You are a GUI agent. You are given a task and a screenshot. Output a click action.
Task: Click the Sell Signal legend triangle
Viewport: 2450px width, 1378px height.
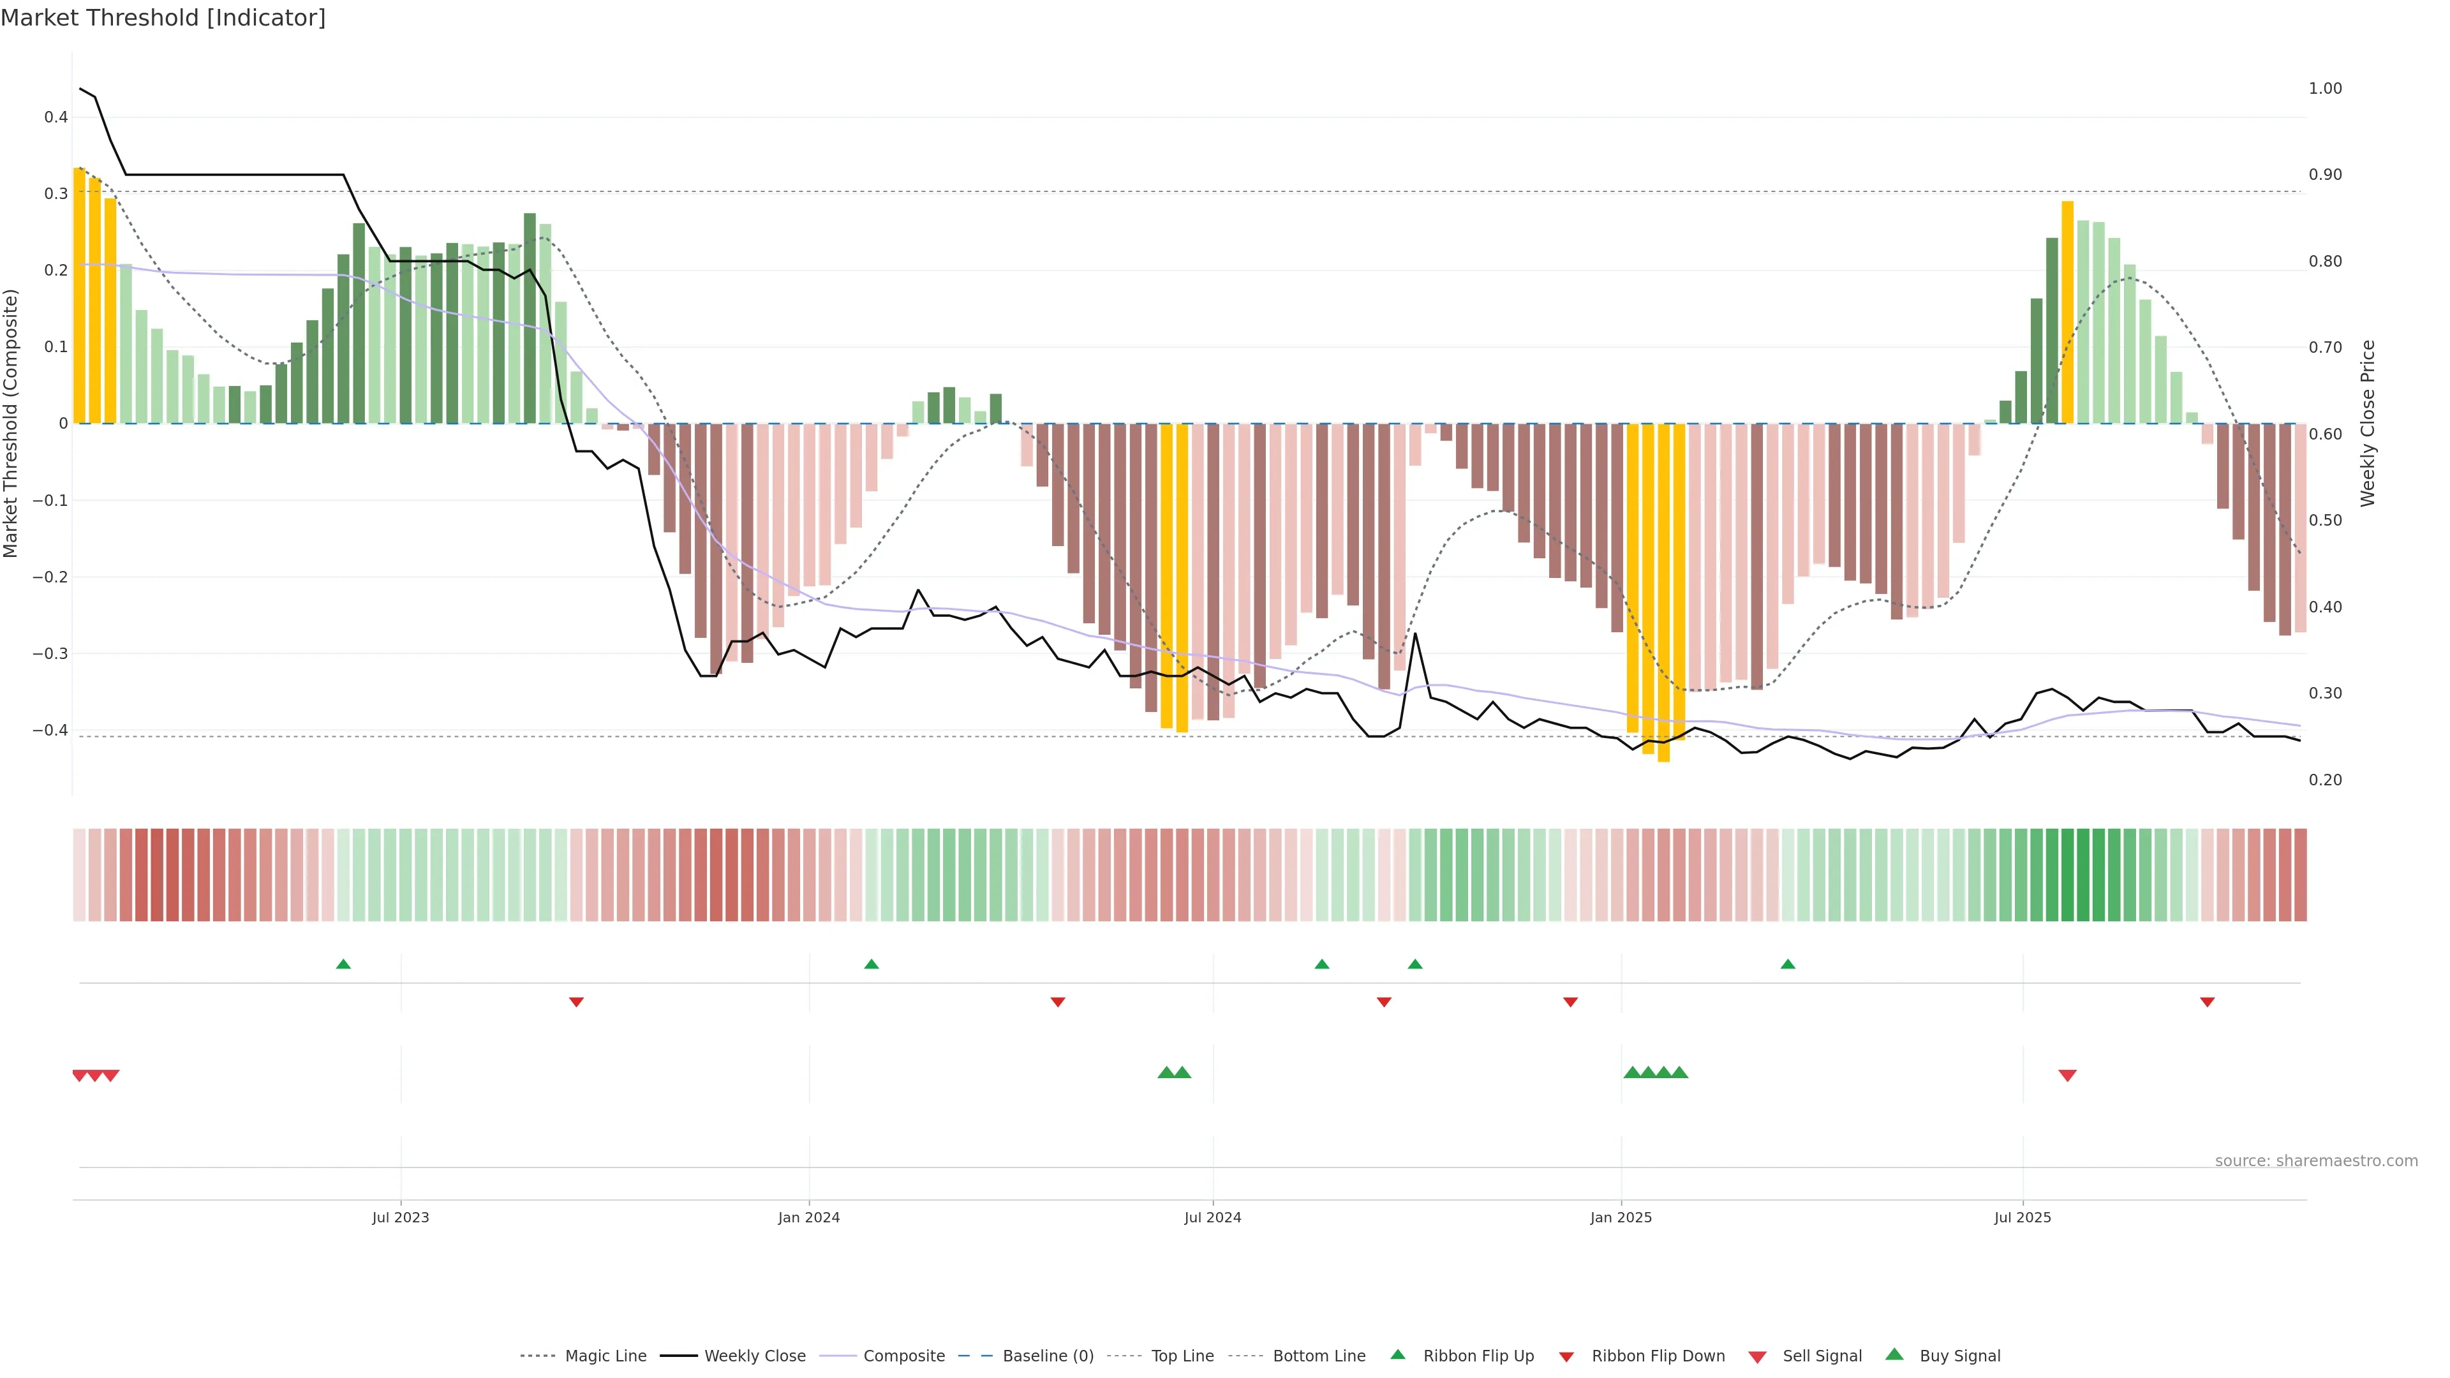[1756, 1356]
